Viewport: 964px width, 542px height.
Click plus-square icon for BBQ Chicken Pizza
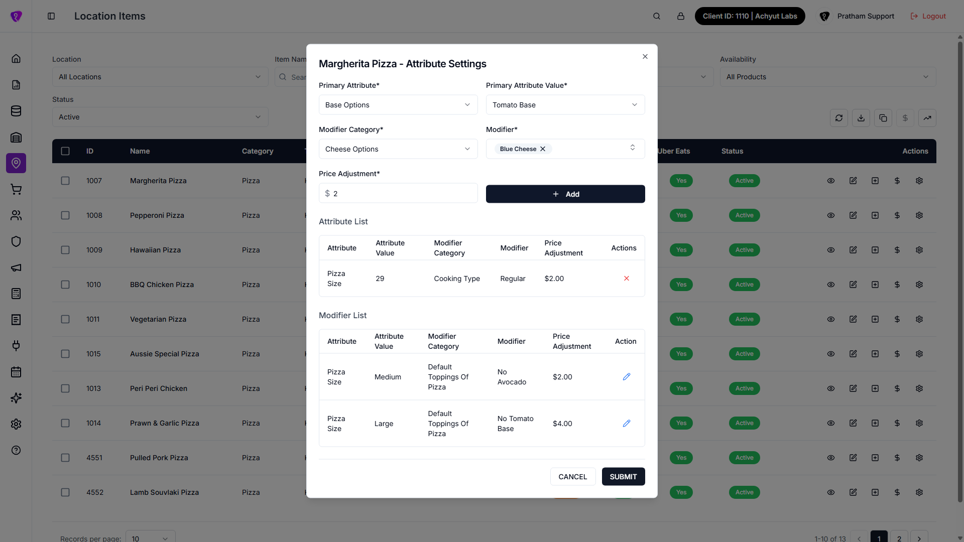click(x=875, y=285)
